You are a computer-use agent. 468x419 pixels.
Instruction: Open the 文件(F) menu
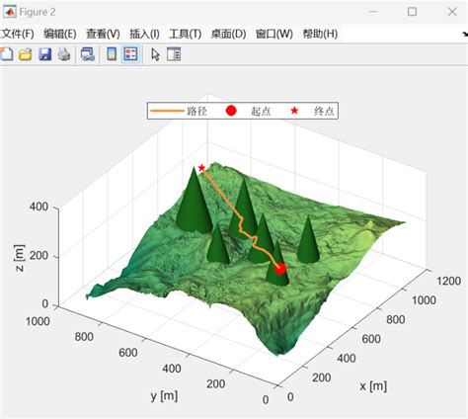coord(18,34)
